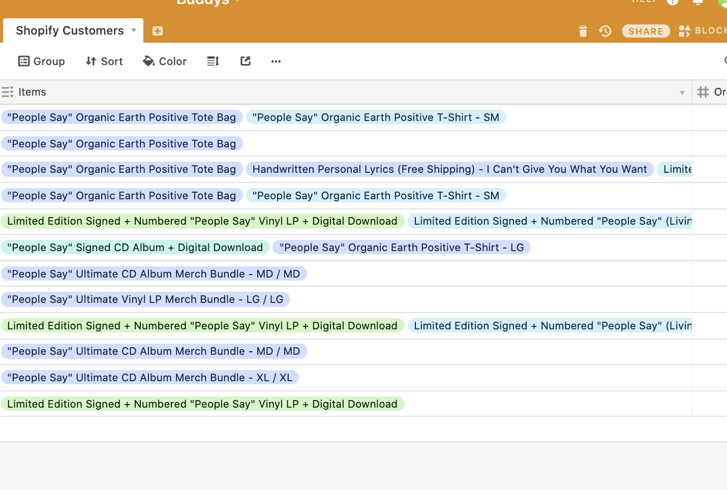Expand the Shopify Customers tab dropdown arrow
Viewport: 727px width, 490px height.
coord(134,30)
